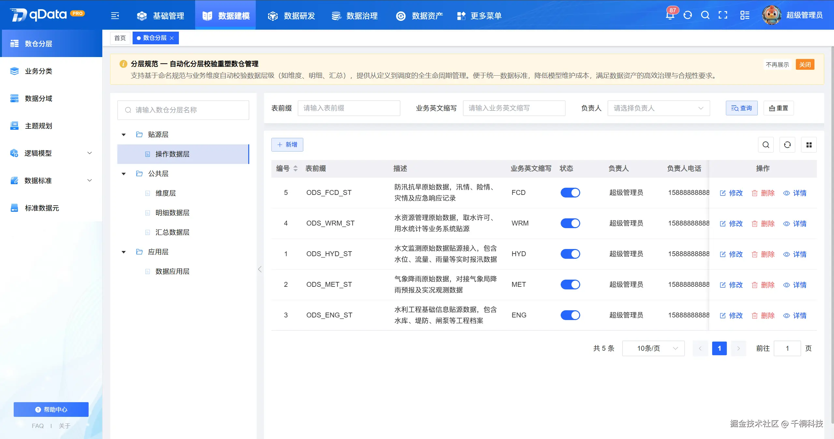
Task: Toggle the status switch for ODS_FCD_ST
Action: pos(570,192)
